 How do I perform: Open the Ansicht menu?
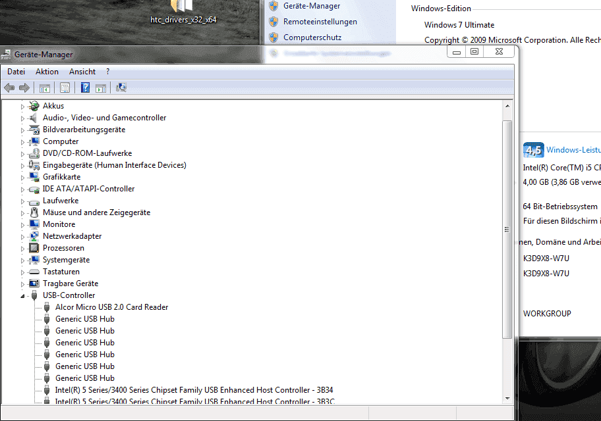pos(82,72)
